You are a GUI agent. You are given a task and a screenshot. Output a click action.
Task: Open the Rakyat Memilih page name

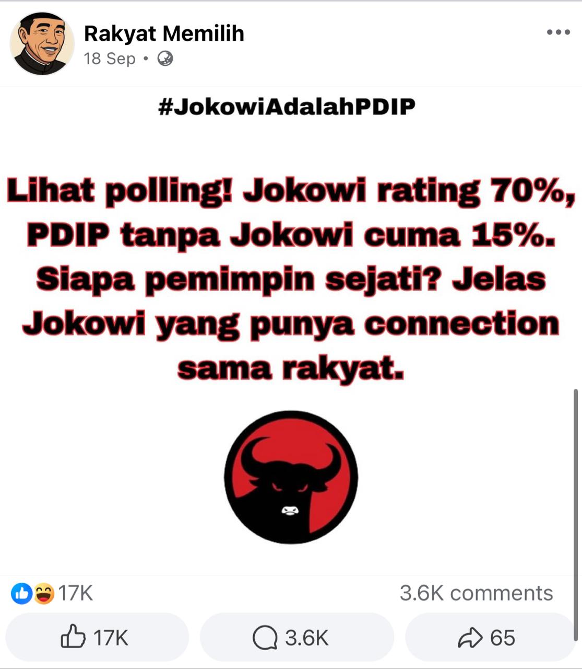click(164, 33)
